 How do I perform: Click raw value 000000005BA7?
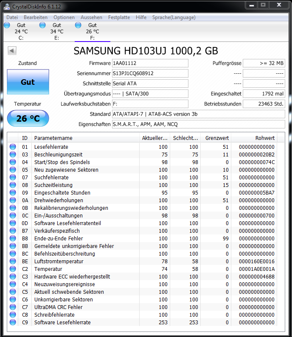tap(257, 192)
